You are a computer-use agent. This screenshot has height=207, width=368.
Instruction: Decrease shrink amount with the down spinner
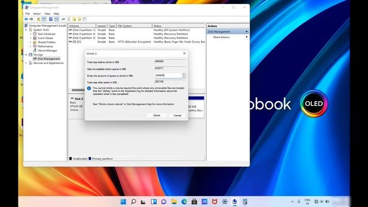[x=184, y=76]
